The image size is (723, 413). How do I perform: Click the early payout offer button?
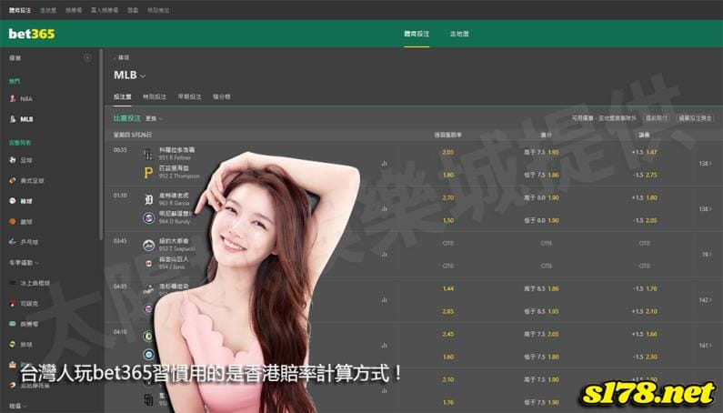click(657, 118)
